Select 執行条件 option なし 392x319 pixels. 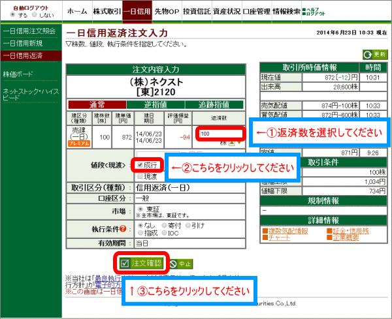click(140, 226)
